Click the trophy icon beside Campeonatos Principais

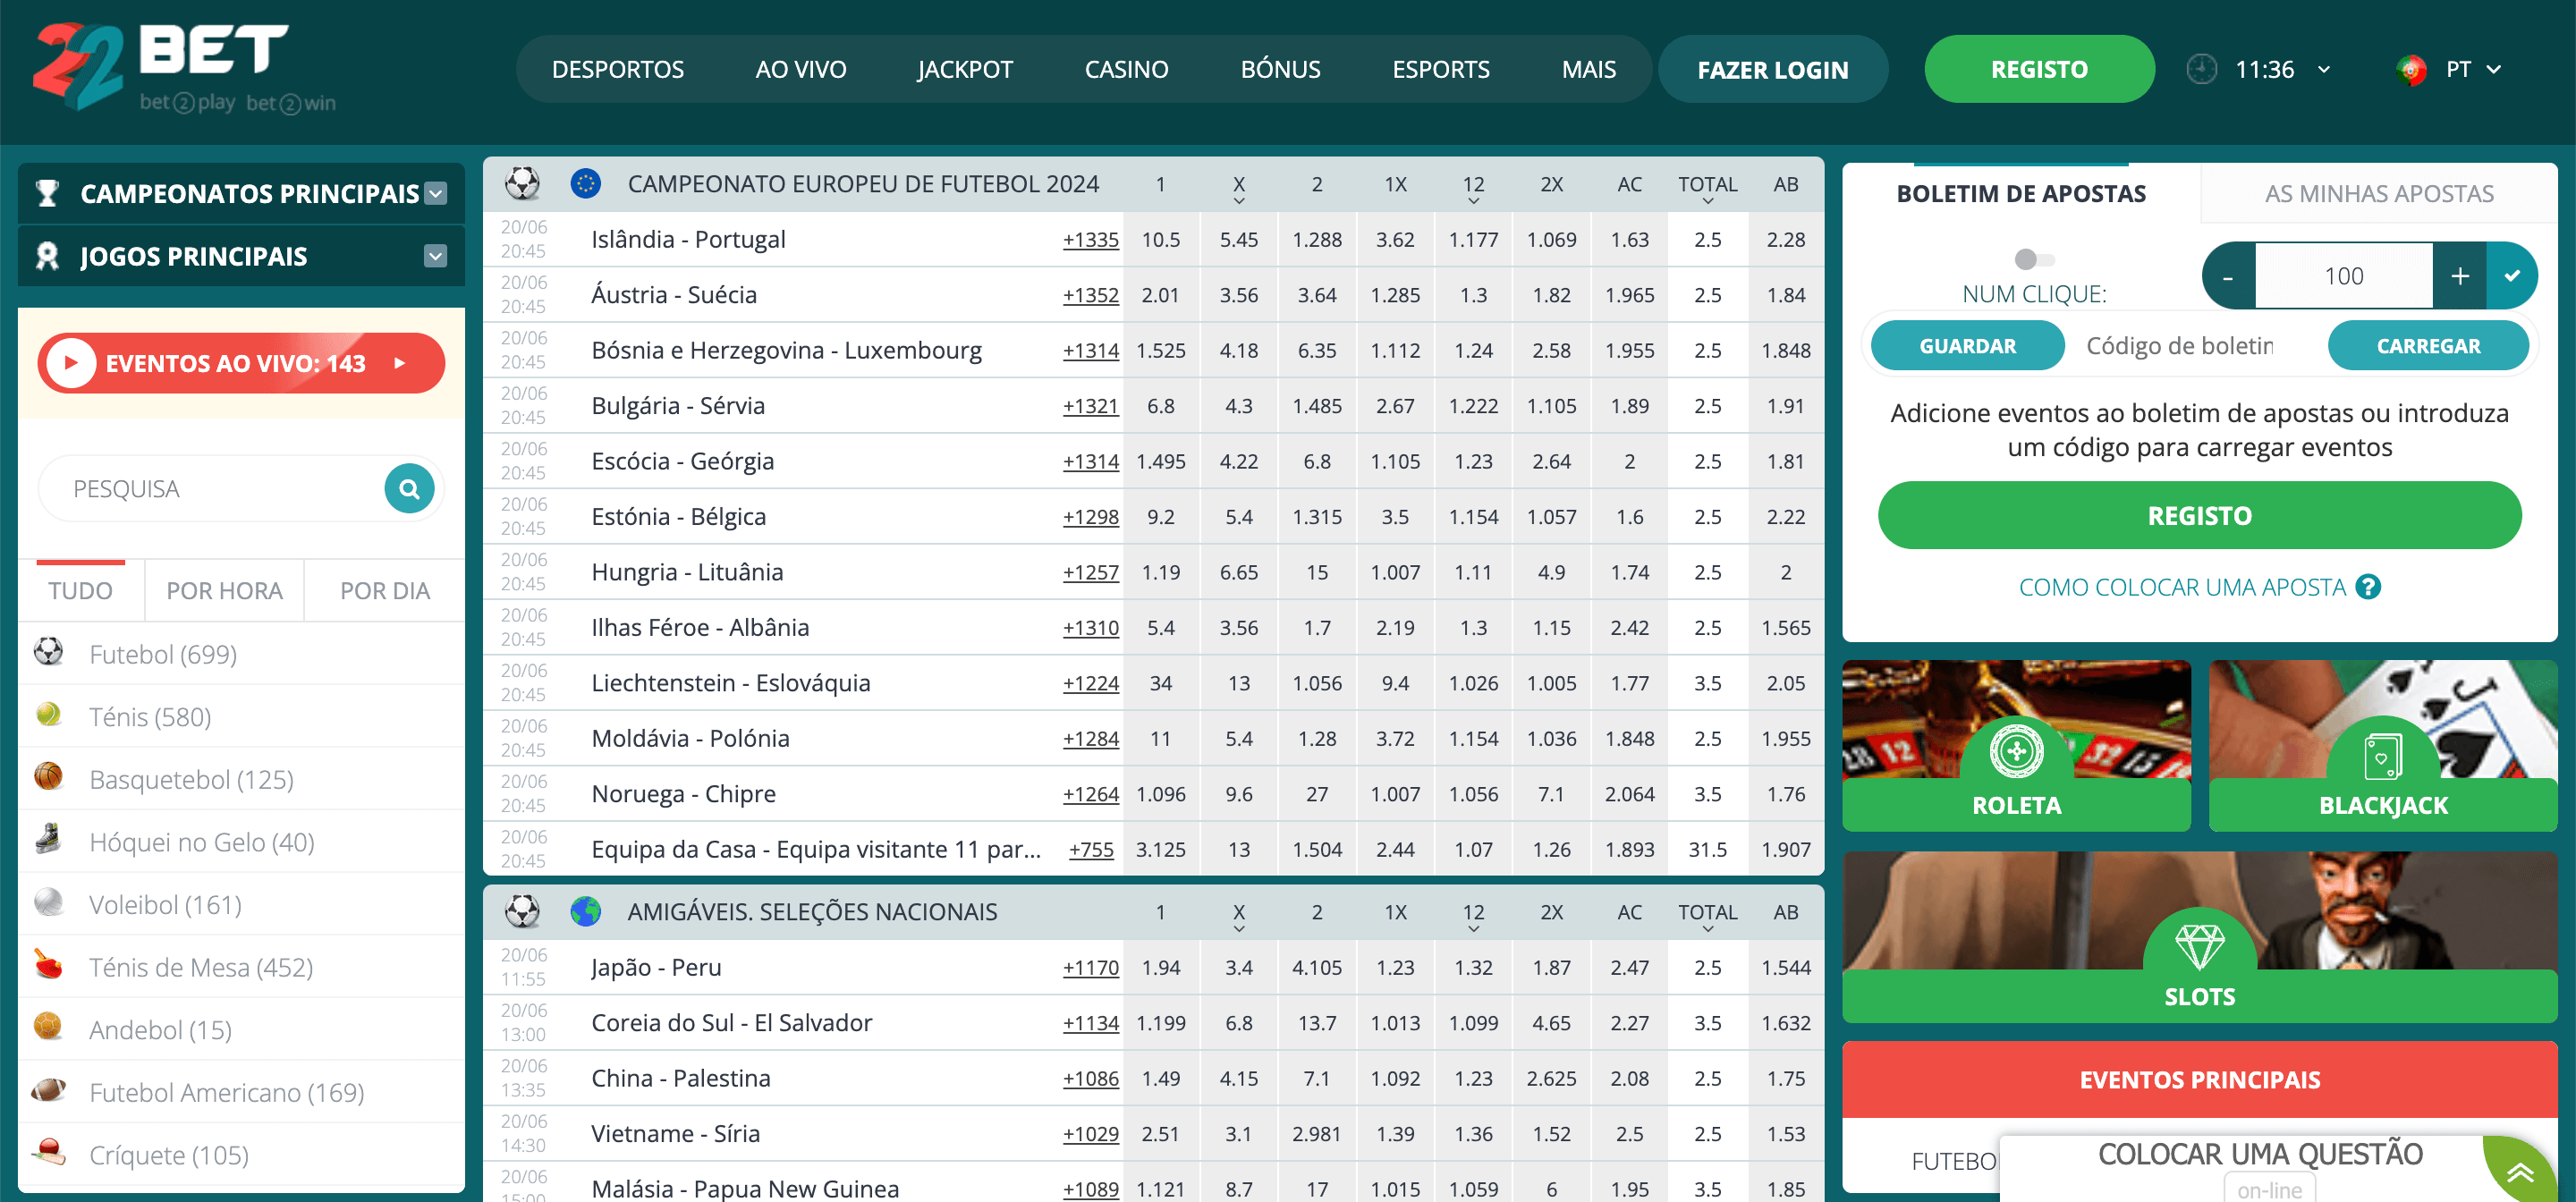click(47, 193)
